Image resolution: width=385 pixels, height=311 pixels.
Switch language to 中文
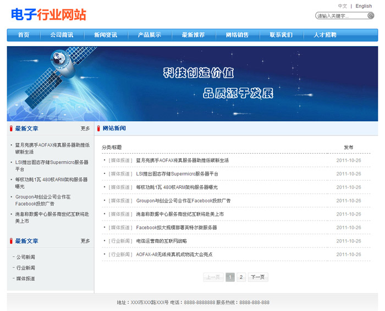(343, 6)
